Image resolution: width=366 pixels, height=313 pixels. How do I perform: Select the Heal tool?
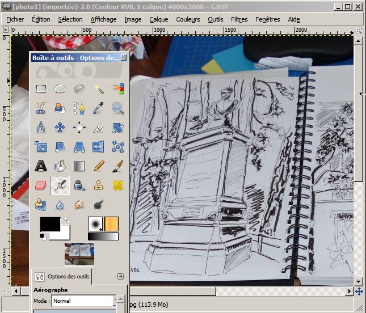pyautogui.click(x=118, y=185)
